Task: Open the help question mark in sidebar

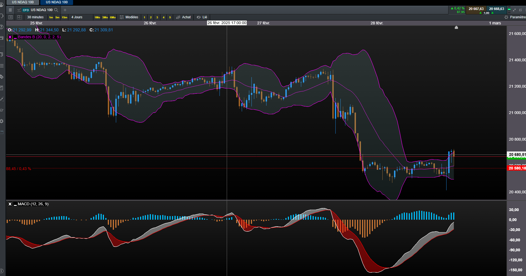Action: click(2, 27)
